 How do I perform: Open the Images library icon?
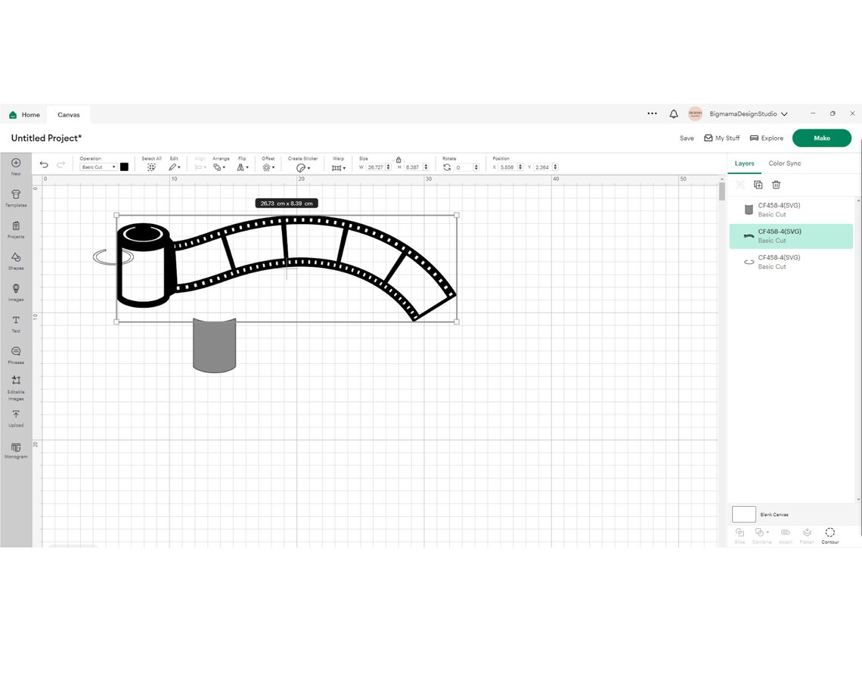pyautogui.click(x=16, y=292)
